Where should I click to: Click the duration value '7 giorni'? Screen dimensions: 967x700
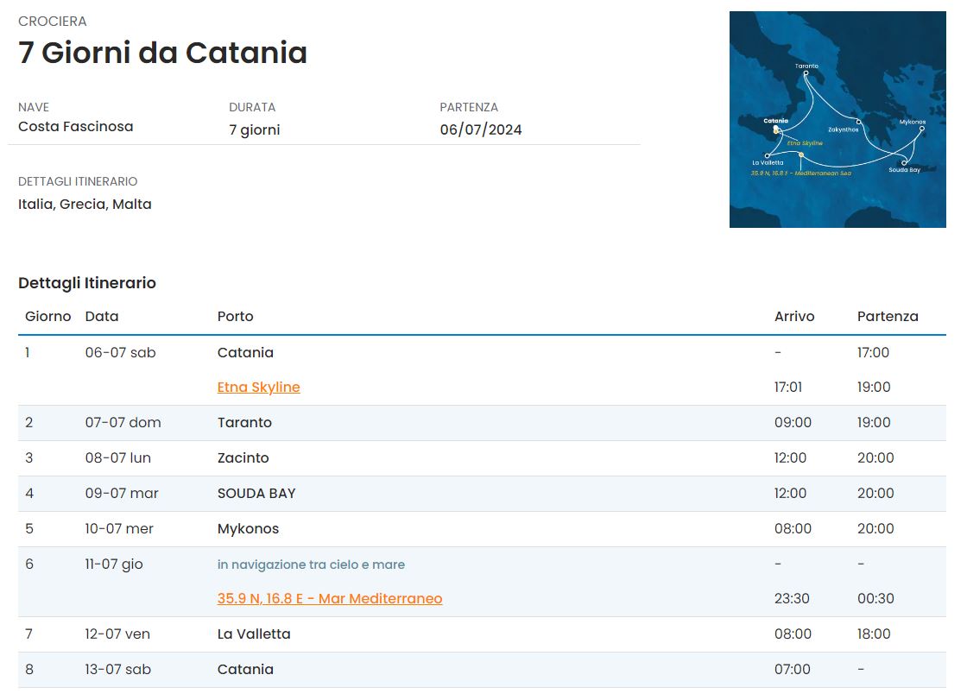pyautogui.click(x=254, y=130)
